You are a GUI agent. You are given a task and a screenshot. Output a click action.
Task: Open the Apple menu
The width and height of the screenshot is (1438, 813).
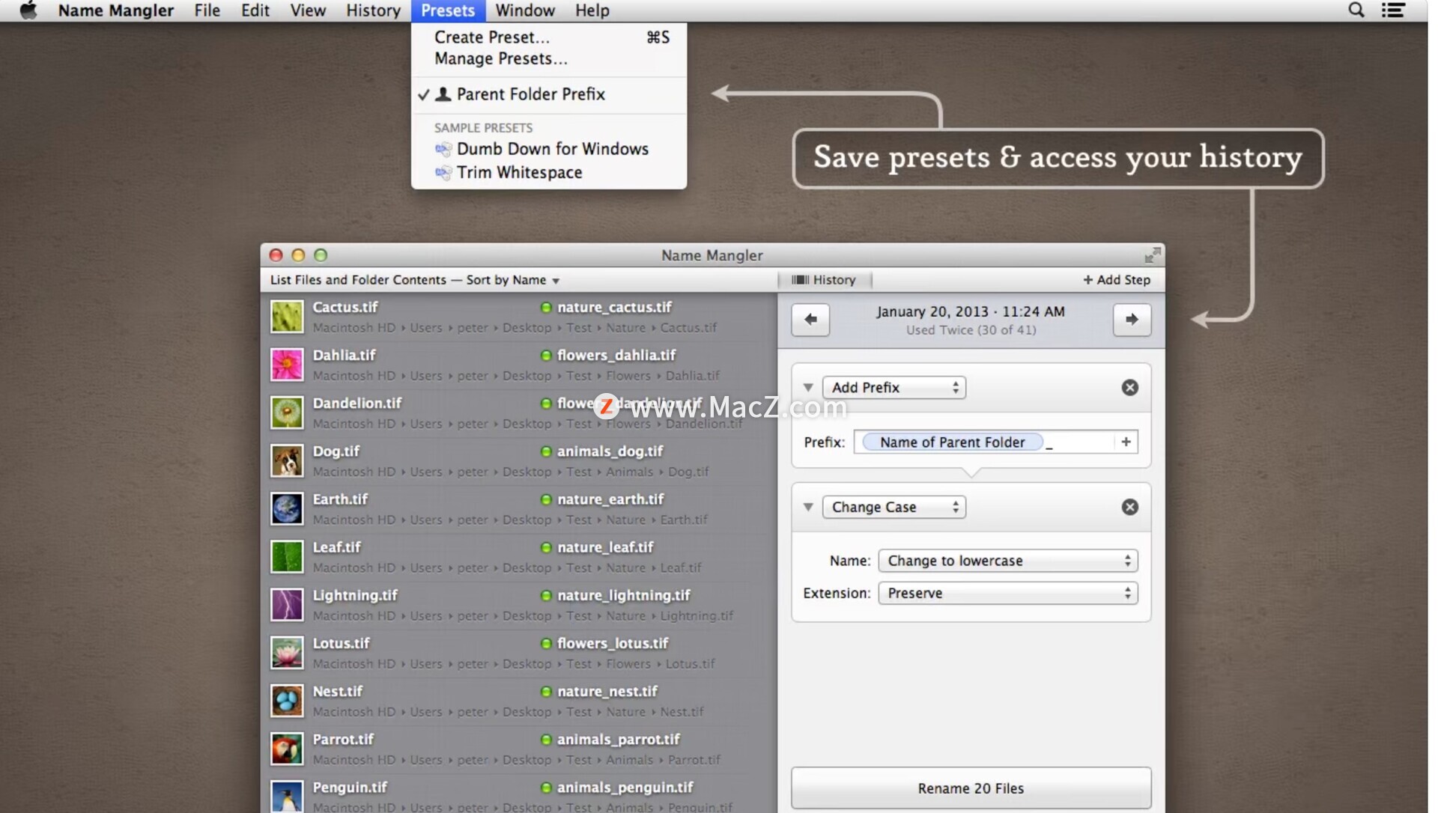coord(28,10)
